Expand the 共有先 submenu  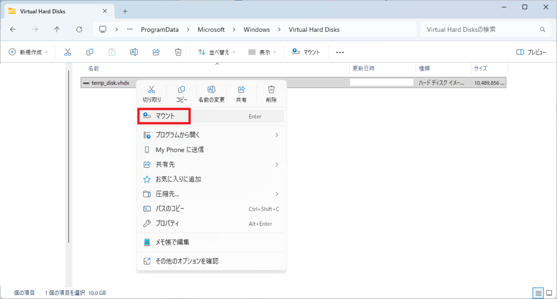click(x=211, y=164)
